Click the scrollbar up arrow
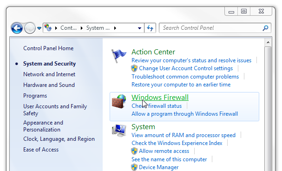This screenshot has width=282, height=171. coord(268,42)
